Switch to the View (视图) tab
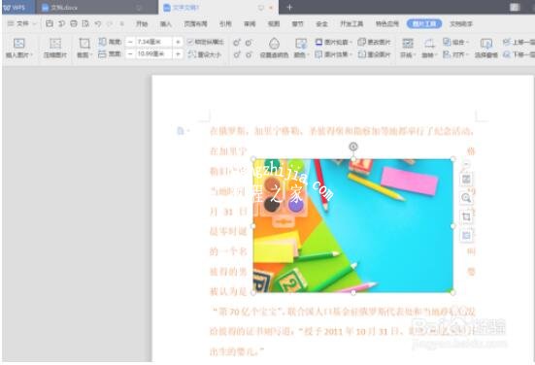535x365 pixels. (x=274, y=23)
